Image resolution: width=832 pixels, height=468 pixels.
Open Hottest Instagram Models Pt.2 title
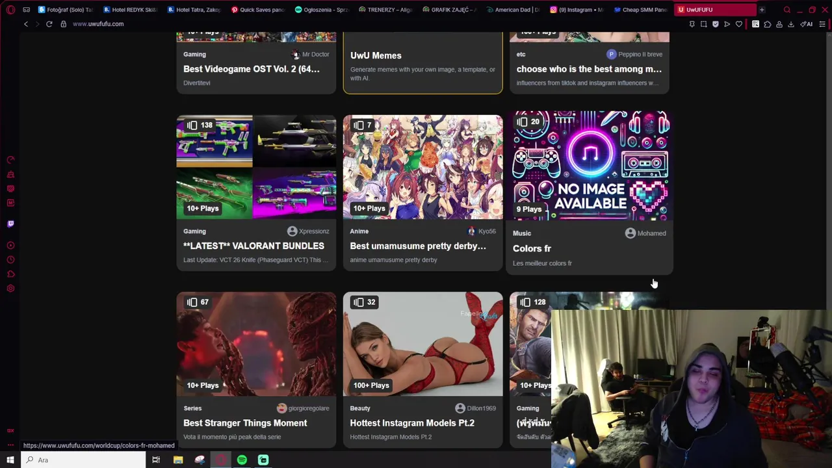pos(412,422)
